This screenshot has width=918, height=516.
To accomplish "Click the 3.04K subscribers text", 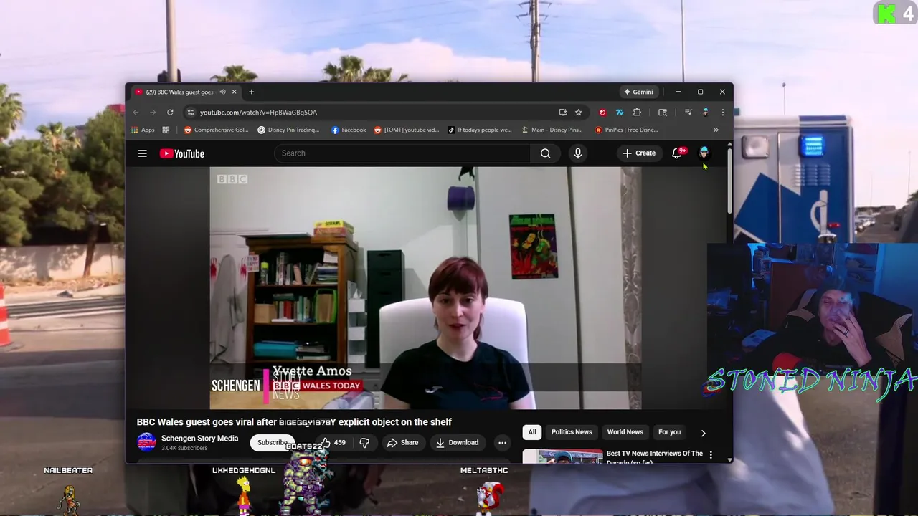I will [x=184, y=449].
